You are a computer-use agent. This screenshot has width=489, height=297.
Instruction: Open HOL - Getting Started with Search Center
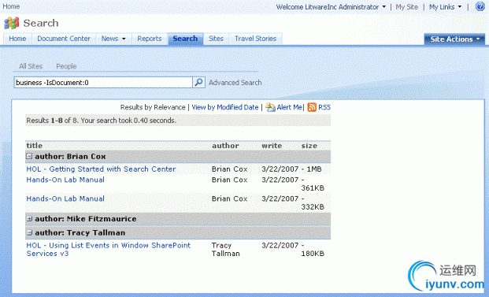click(x=101, y=169)
